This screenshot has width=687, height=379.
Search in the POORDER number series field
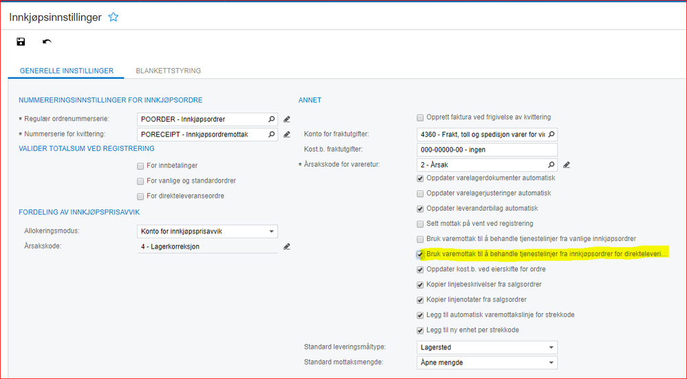coord(271,119)
